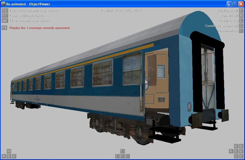Viewport: 245px width, 160px height.
Task: Maximize the ObjectViewer window
Action: (x=235, y=4)
